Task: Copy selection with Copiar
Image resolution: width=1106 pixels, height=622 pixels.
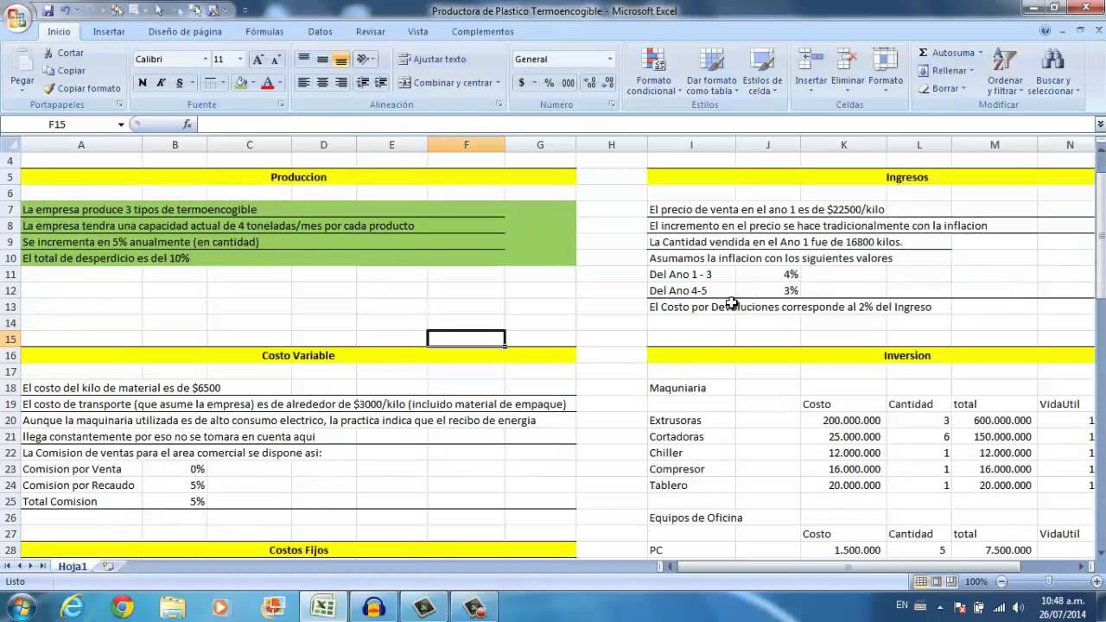Action: [64, 71]
